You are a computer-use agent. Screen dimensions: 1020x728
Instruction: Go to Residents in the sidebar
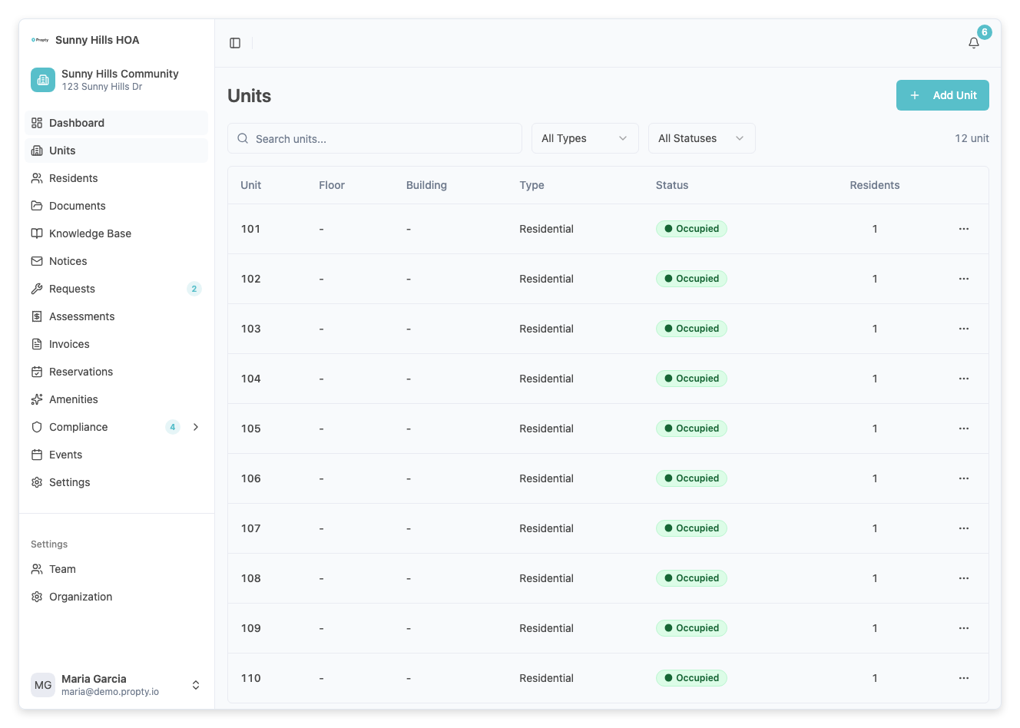[73, 178]
